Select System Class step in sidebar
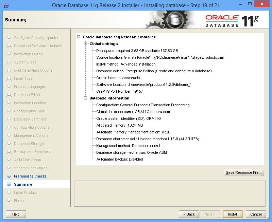The image size is (272, 222). [x=25, y=62]
